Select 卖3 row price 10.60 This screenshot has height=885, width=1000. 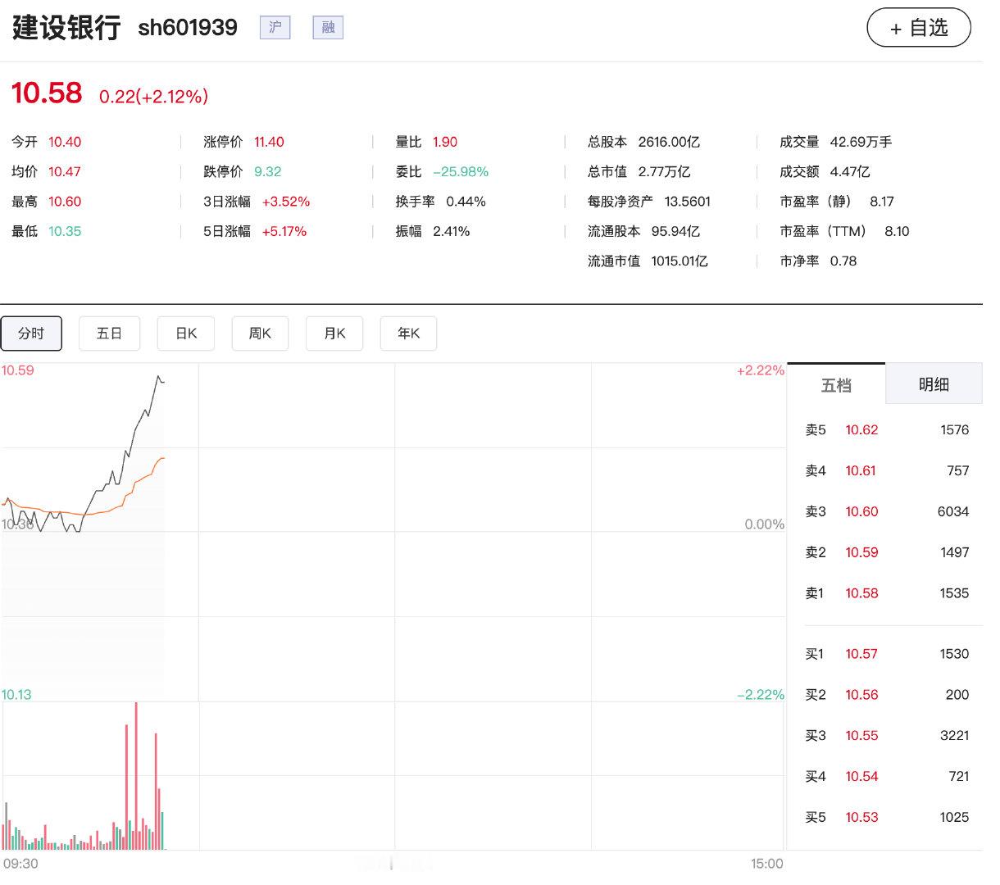pyautogui.click(x=861, y=511)
